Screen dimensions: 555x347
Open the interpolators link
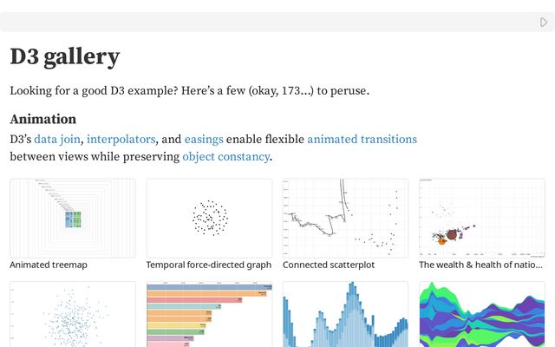[x=121, y=139]
